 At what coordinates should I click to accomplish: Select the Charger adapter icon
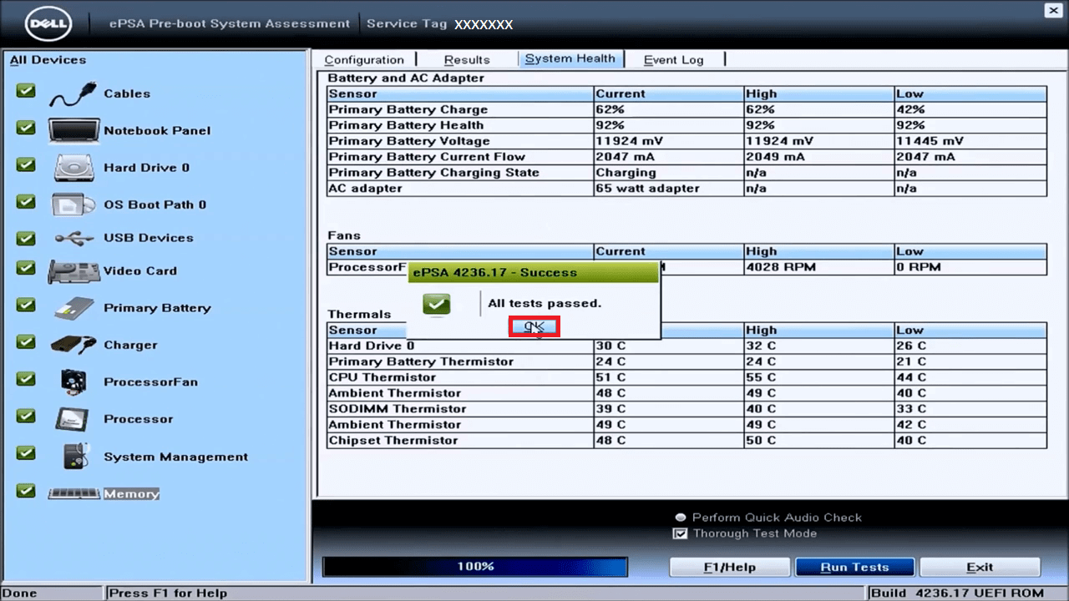coord(74,345)
